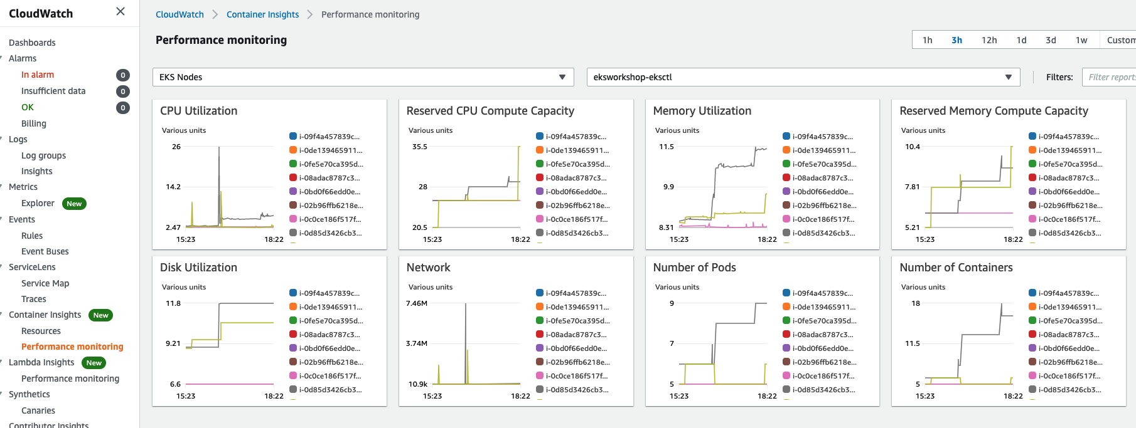
Task: Click brown i-02b96ffb6218e swatch in Disk Utilization legend
Action: (x=293, y=362)
